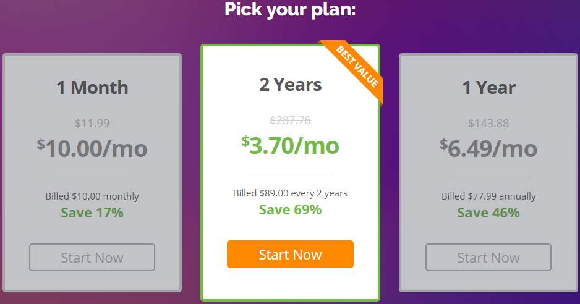Select the 2 Years plan heading
This screenshot has width=580, height=304.
(291, 85)
